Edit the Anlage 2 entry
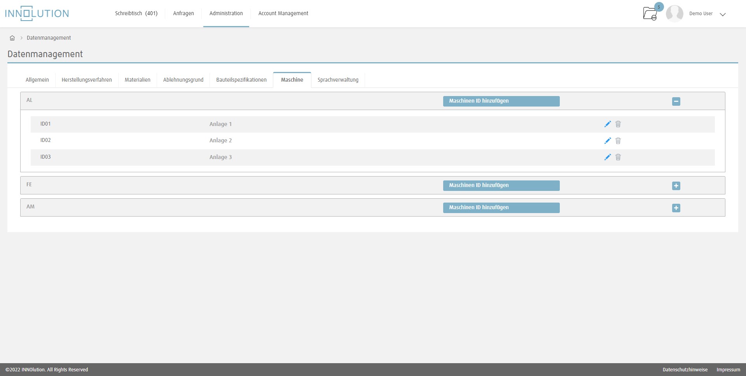The width and height of the screenshot is (746, 376). coord(608,141)
